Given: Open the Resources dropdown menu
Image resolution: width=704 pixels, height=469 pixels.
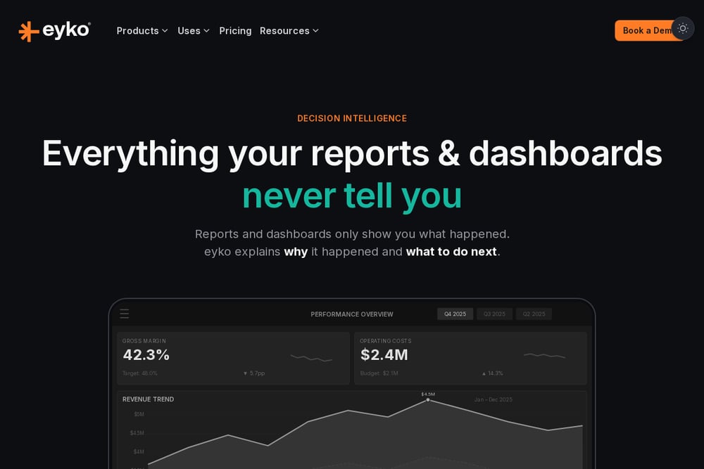Looking at the screenshot, I should point(289,31).
